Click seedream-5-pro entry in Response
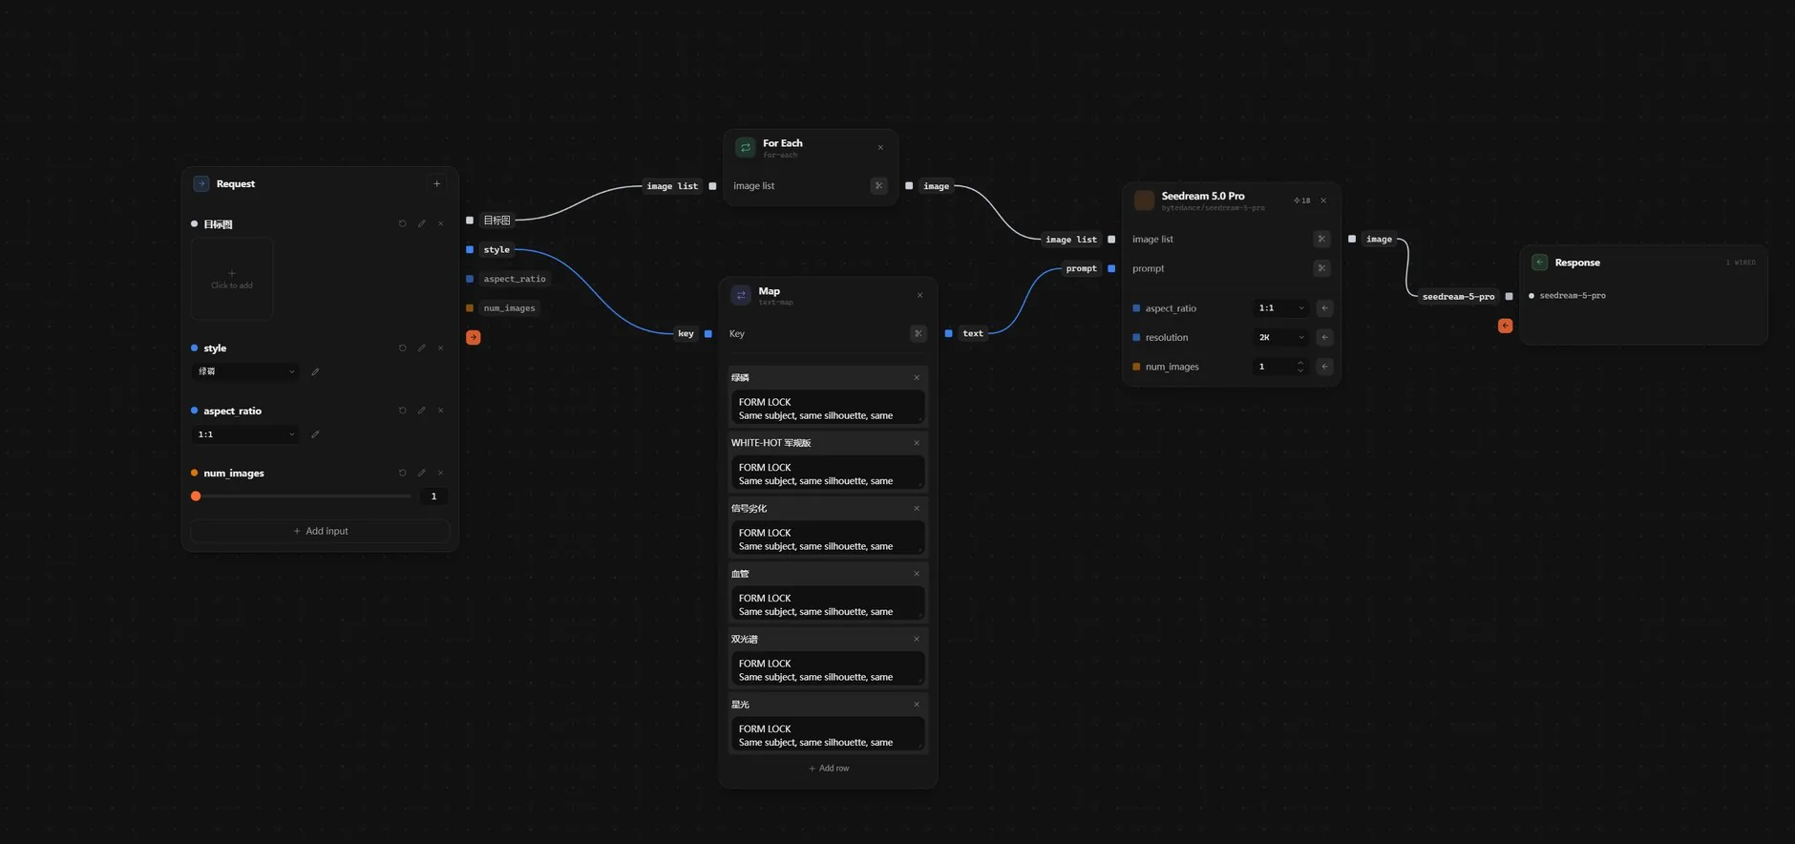The image size is (1795, 844). (1572, 296)
